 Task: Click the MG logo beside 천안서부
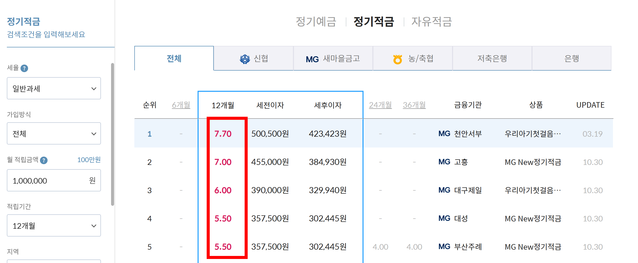444,134
